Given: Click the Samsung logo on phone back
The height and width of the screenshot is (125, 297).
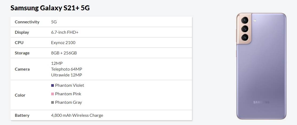Looking at the screenshot, I should pos(261,102).
